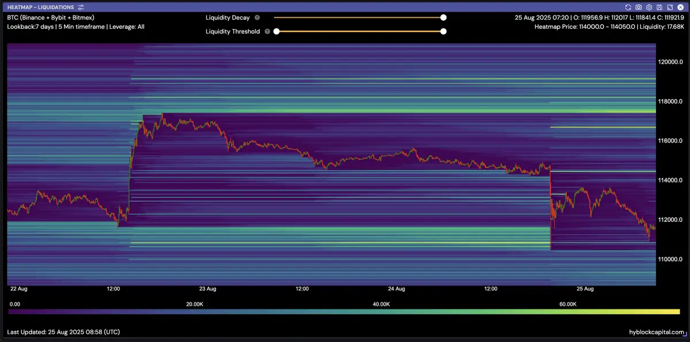This screenshot has height=342, width=690.
Task: Click the 118000.0 price axis label
Action: point(670,102)
